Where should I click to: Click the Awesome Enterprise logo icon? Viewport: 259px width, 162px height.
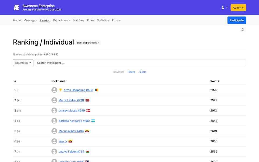click(16, 7)
